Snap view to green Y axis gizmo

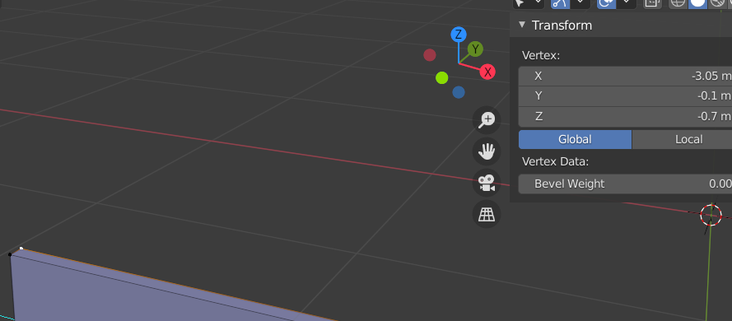click(475, 49)
